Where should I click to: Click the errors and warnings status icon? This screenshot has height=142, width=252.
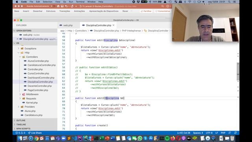pos(20,133)
